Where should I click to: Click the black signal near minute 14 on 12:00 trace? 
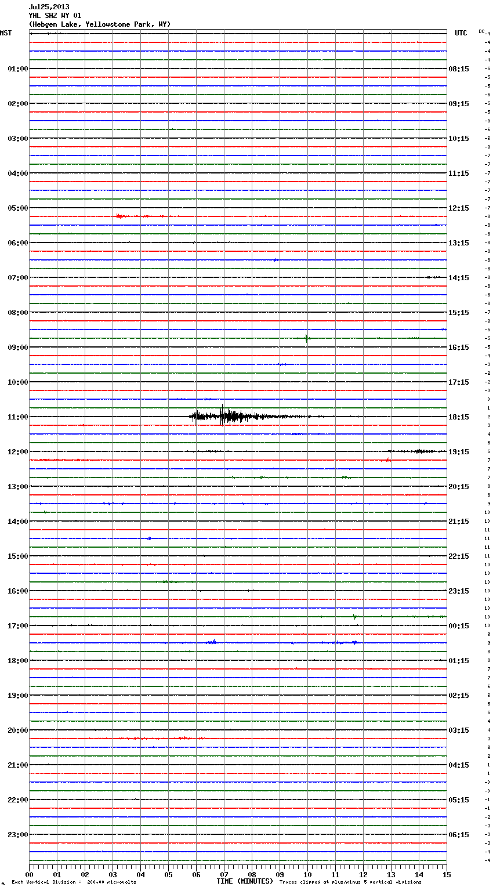point(420,451)
